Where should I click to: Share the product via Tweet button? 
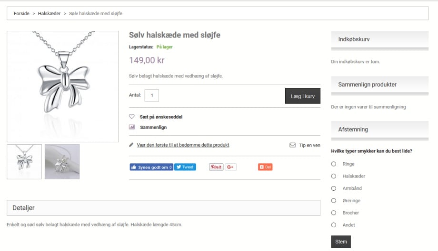pyautogui.click(x=185, y=167)
